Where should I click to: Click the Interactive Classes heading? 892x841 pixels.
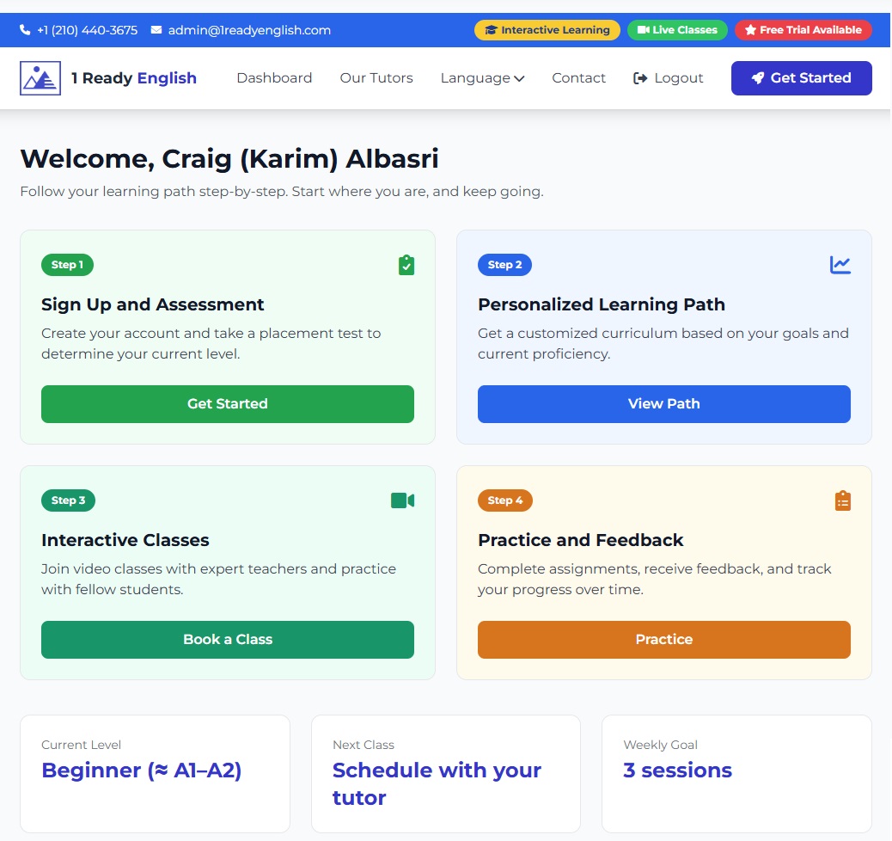click(x=125, y=540)
